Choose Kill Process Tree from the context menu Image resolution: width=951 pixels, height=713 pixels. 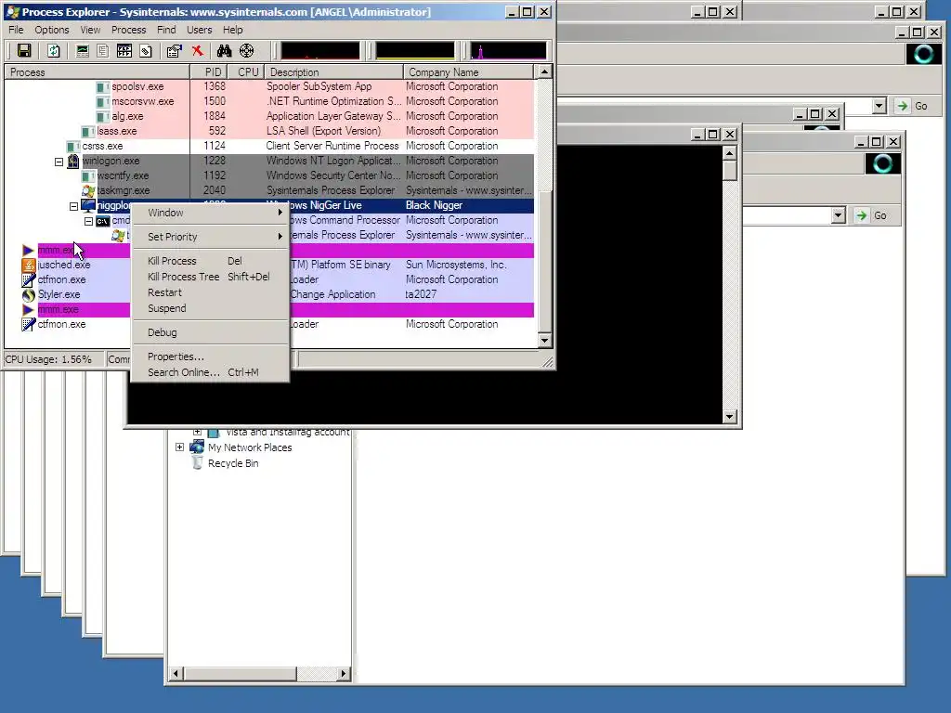coord(210,277)
